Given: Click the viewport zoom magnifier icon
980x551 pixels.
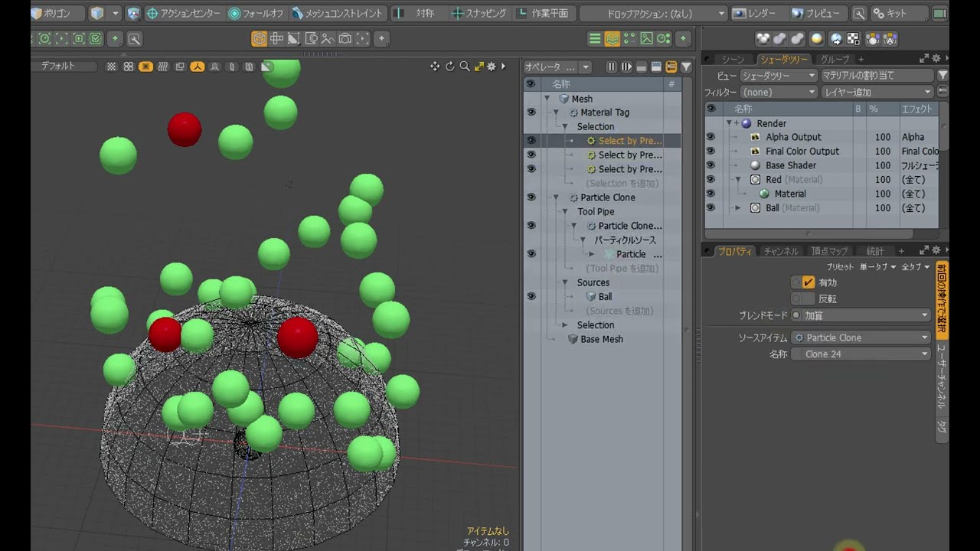Looking at the screenshot, I should pos(464,67).
